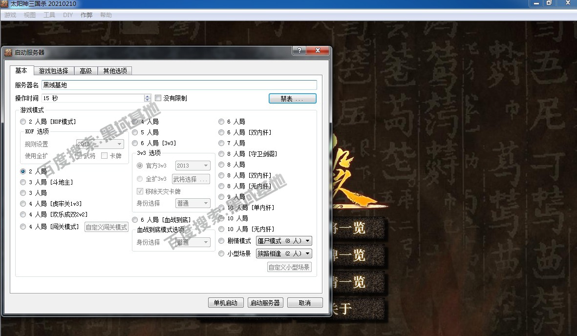Image resolution: width=577 pixels, height=336 pixels.
Task: Click the 自定义闯关模式 button
Action: click(x=107, y=227)
